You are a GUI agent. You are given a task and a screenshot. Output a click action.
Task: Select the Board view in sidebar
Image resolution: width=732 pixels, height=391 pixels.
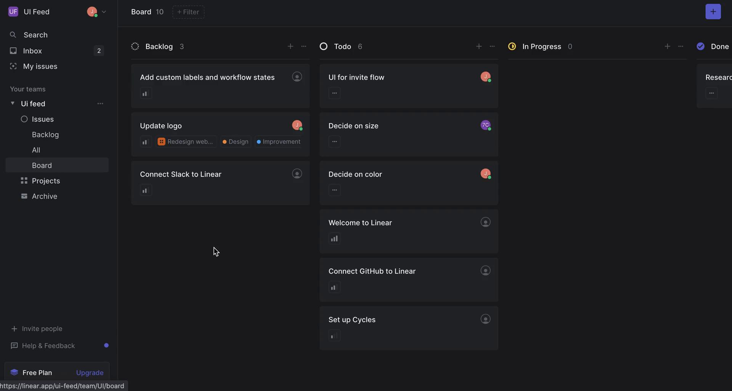click(57, 165)
